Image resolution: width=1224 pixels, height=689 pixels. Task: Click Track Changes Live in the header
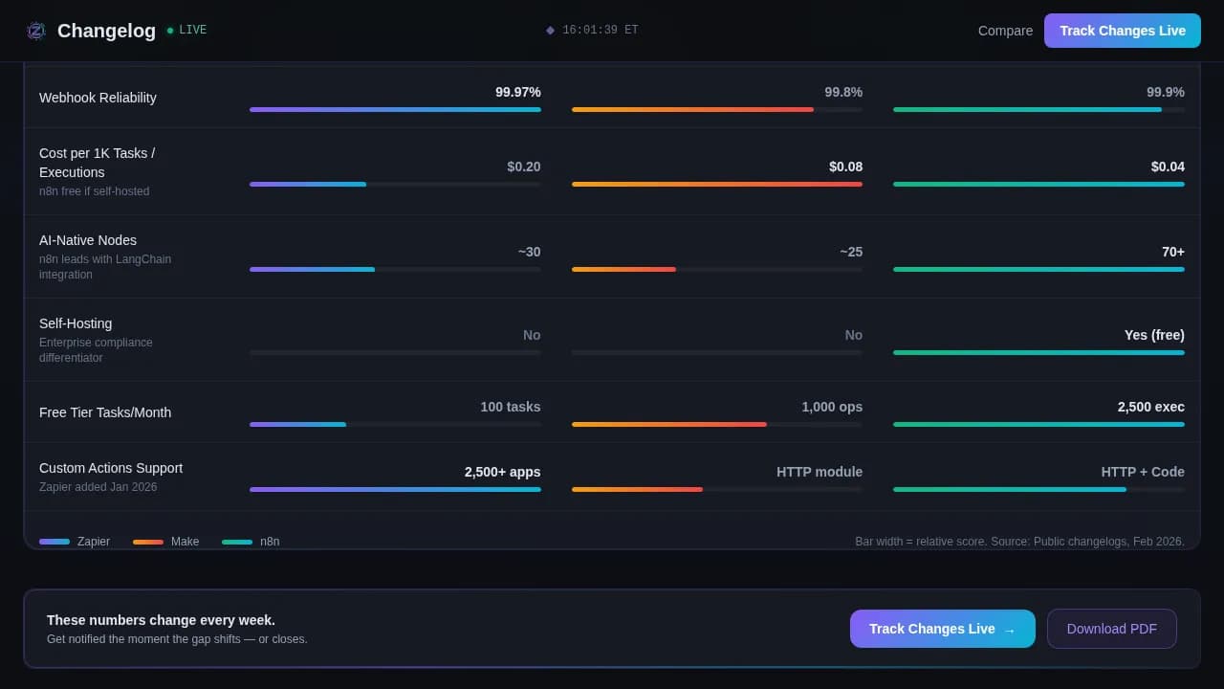[x=1122, y=30]
